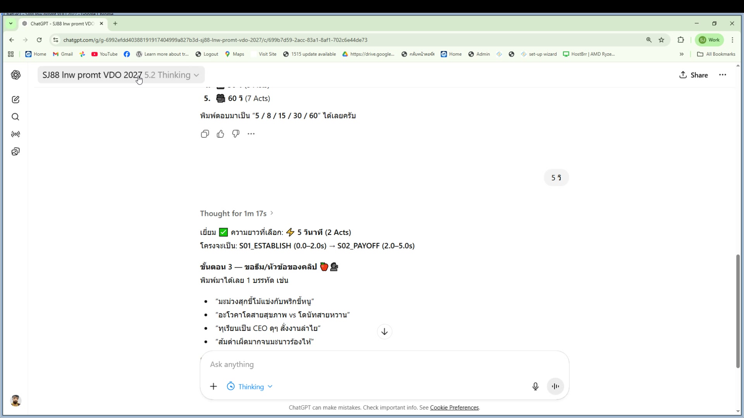This screenshot has height=418, width=744.
Task: Open SJ88 model selector dropdown in header
Action: 121,75
